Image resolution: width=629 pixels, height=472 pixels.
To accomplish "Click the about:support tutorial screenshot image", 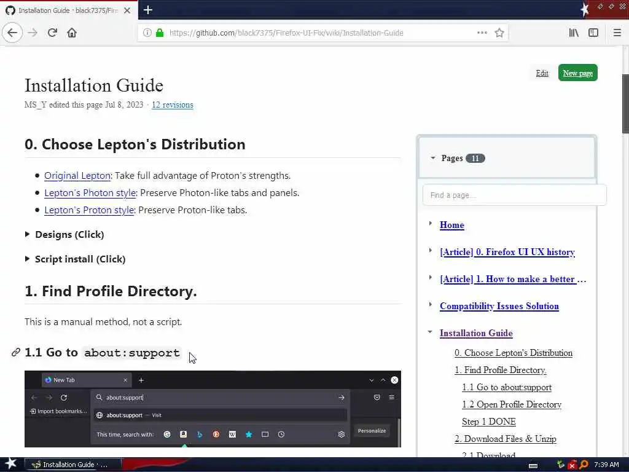I will pyautogui.click(x=213, y=409).
